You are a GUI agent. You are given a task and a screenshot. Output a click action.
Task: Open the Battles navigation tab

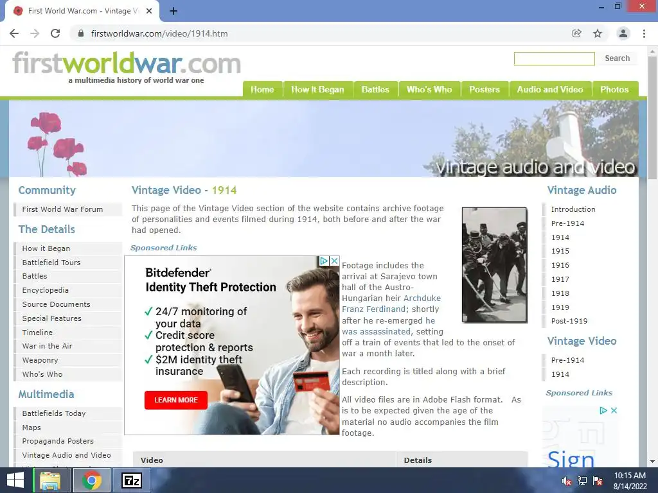pyautogui.click(x=375, y=89)
